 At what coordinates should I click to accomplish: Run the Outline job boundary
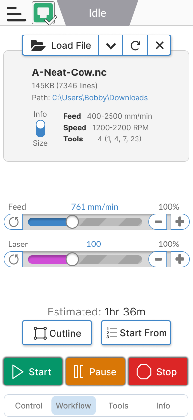coord(57,333)
